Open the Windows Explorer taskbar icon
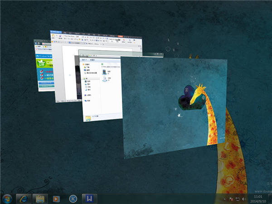This screenshot has width=272, height=204. pyautogui.click(x=40, y=199)
